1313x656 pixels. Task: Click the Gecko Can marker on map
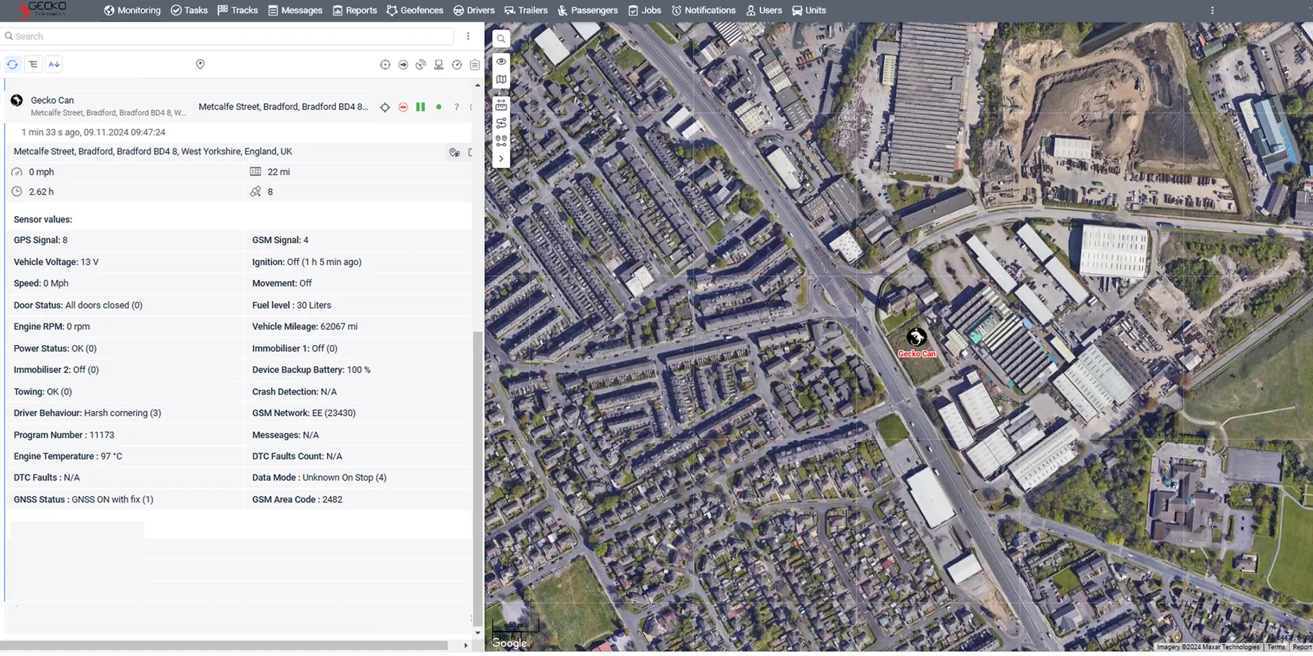pos(916,337)
